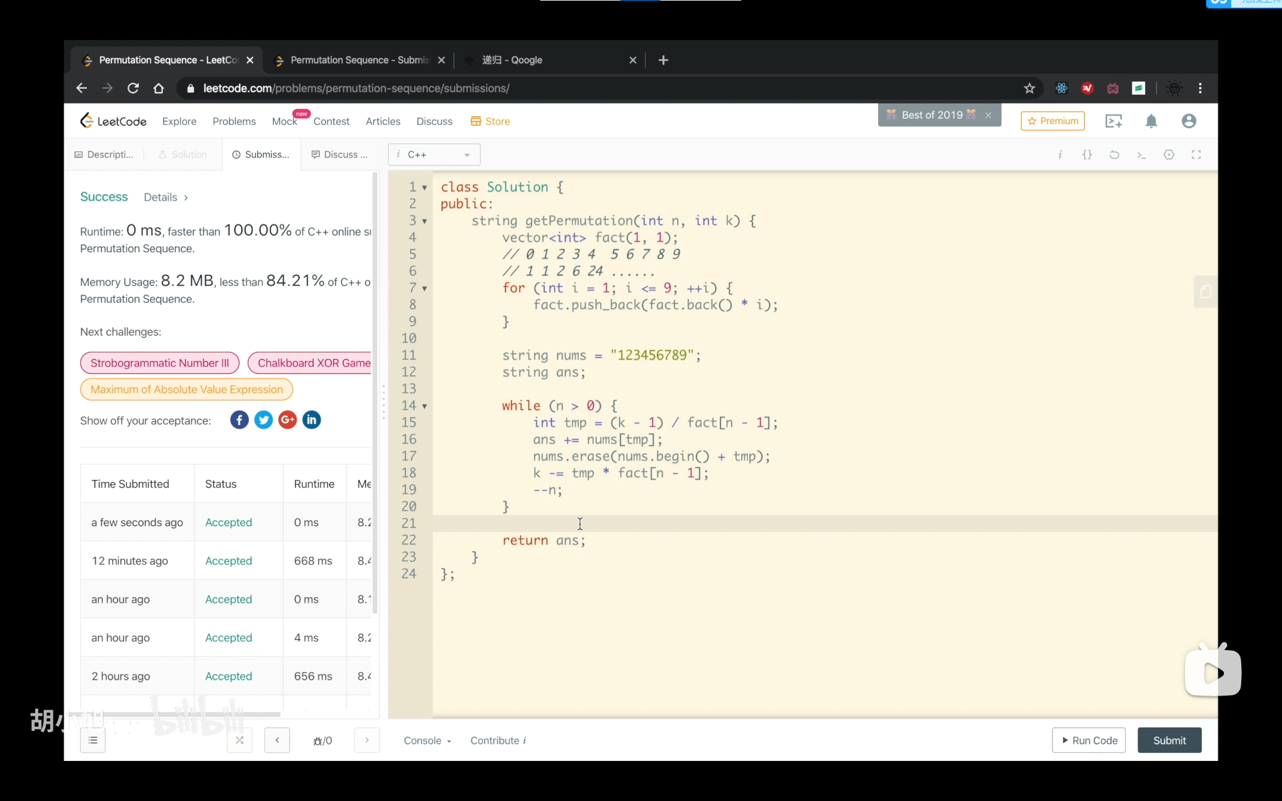Click the submissions panel vertical scrollbar
Viewport: 1282px width, 801px height.
pos(375,394)
